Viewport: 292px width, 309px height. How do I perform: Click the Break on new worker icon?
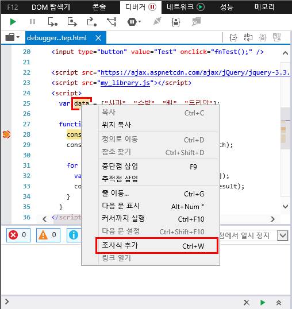coord(112,22)
